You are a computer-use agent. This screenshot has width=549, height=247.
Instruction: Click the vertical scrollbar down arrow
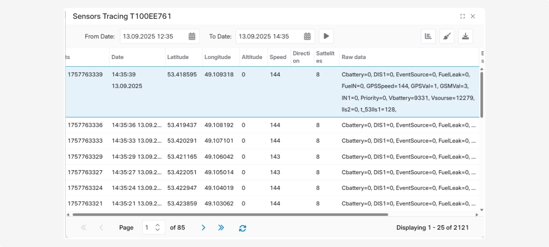point(481,210)
